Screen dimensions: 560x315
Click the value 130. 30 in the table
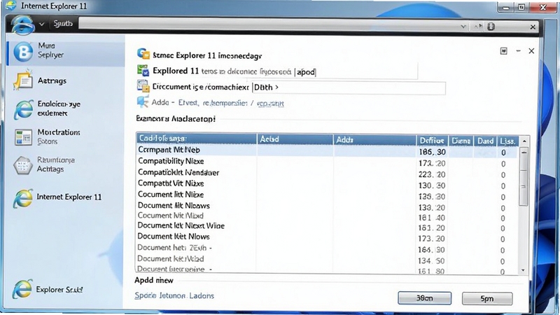pos(432,185)
